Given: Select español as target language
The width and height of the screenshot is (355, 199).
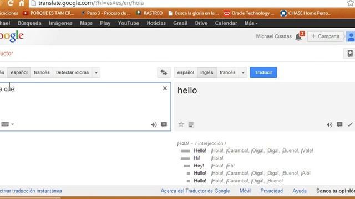Looking at the screenshot, I should point(186,72).
